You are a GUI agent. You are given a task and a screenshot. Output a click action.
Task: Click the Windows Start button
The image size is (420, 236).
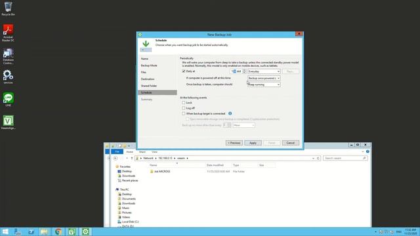[5, 231]
